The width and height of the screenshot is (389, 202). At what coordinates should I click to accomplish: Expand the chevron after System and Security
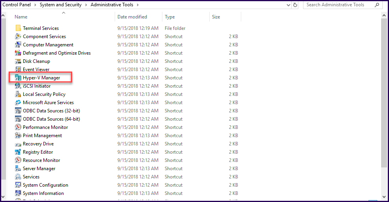[x=86, y=5]
